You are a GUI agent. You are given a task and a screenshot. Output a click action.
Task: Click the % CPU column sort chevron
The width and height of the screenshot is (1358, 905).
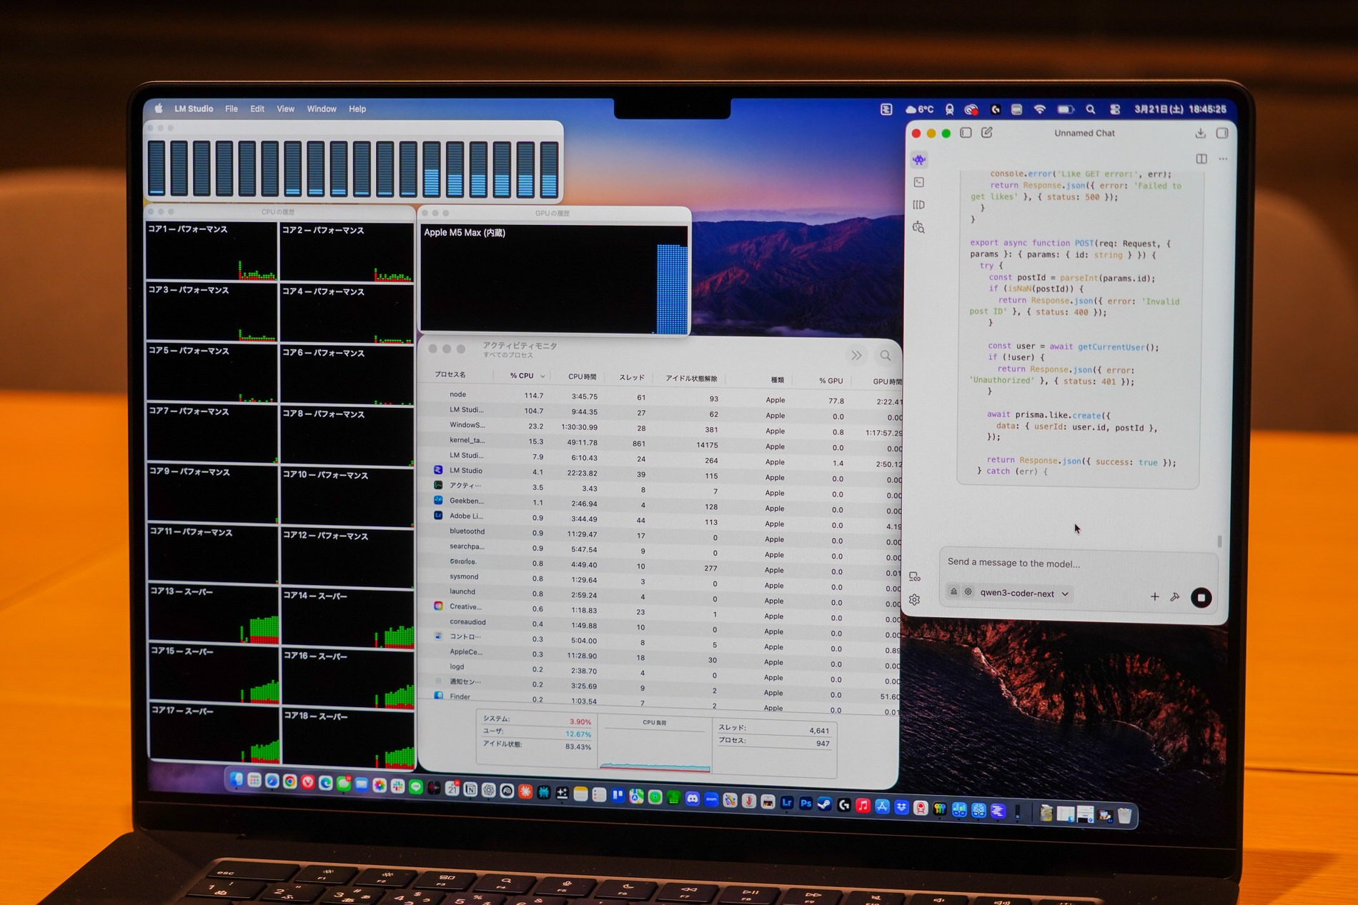pyautogui.click(x=543, y=376)
